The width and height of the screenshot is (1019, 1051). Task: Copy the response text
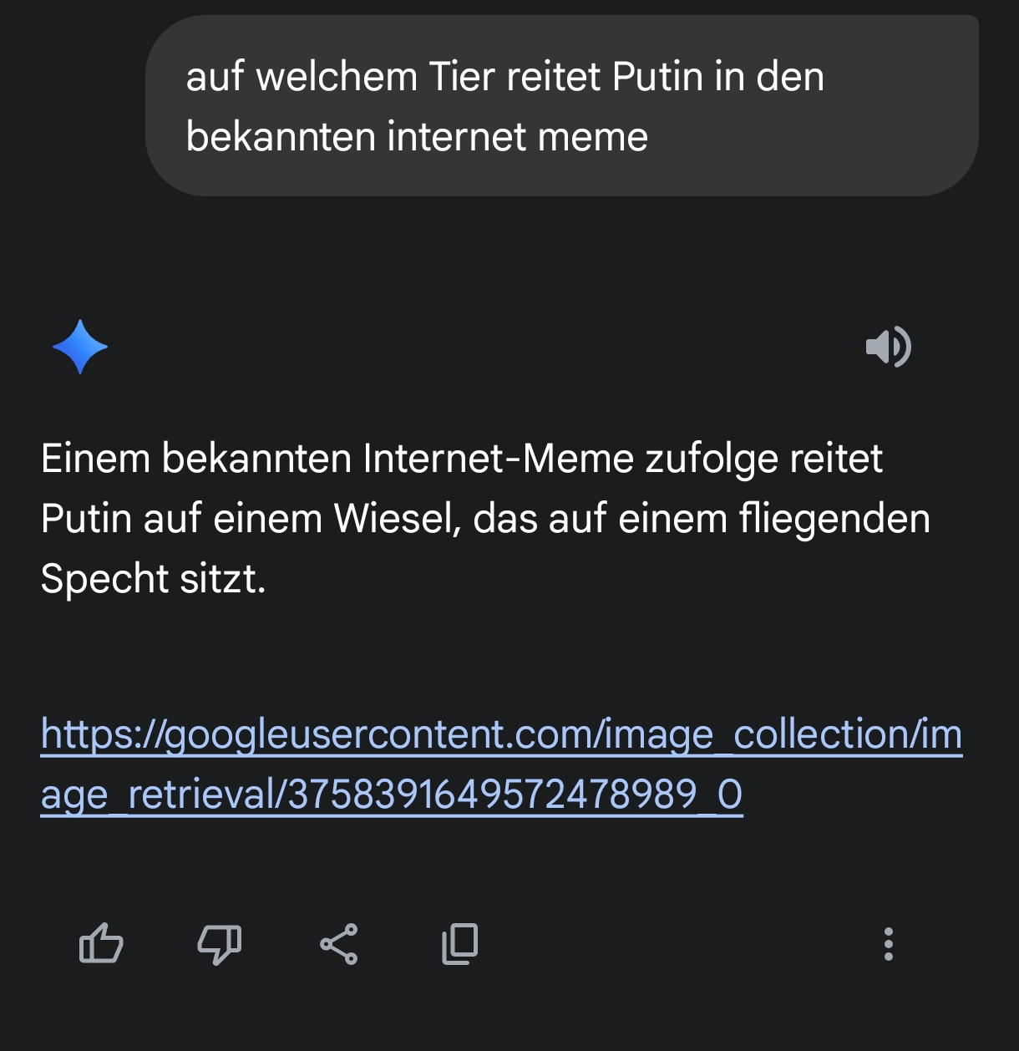coord(459,944)
